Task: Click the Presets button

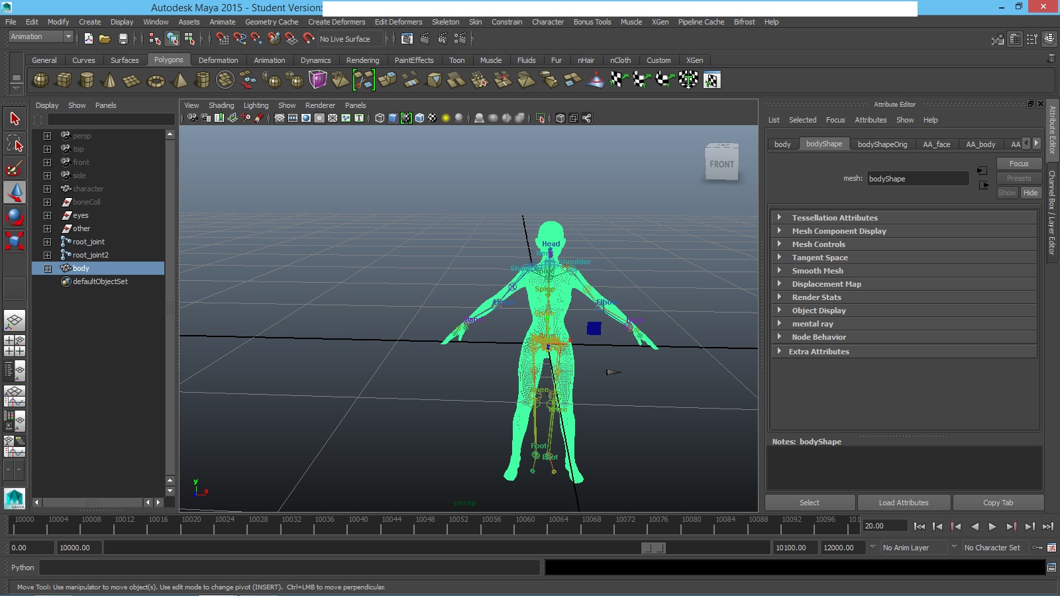Action: [1019, 178]
